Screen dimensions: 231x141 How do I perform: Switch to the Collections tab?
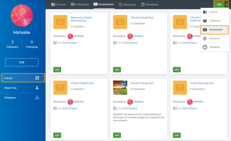pos(80,4)
